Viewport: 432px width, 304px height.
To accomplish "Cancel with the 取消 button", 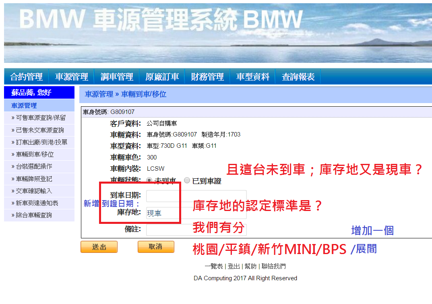I will click(156, 247).
